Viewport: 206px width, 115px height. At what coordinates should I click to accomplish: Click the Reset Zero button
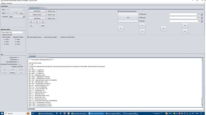pos(37,11)
